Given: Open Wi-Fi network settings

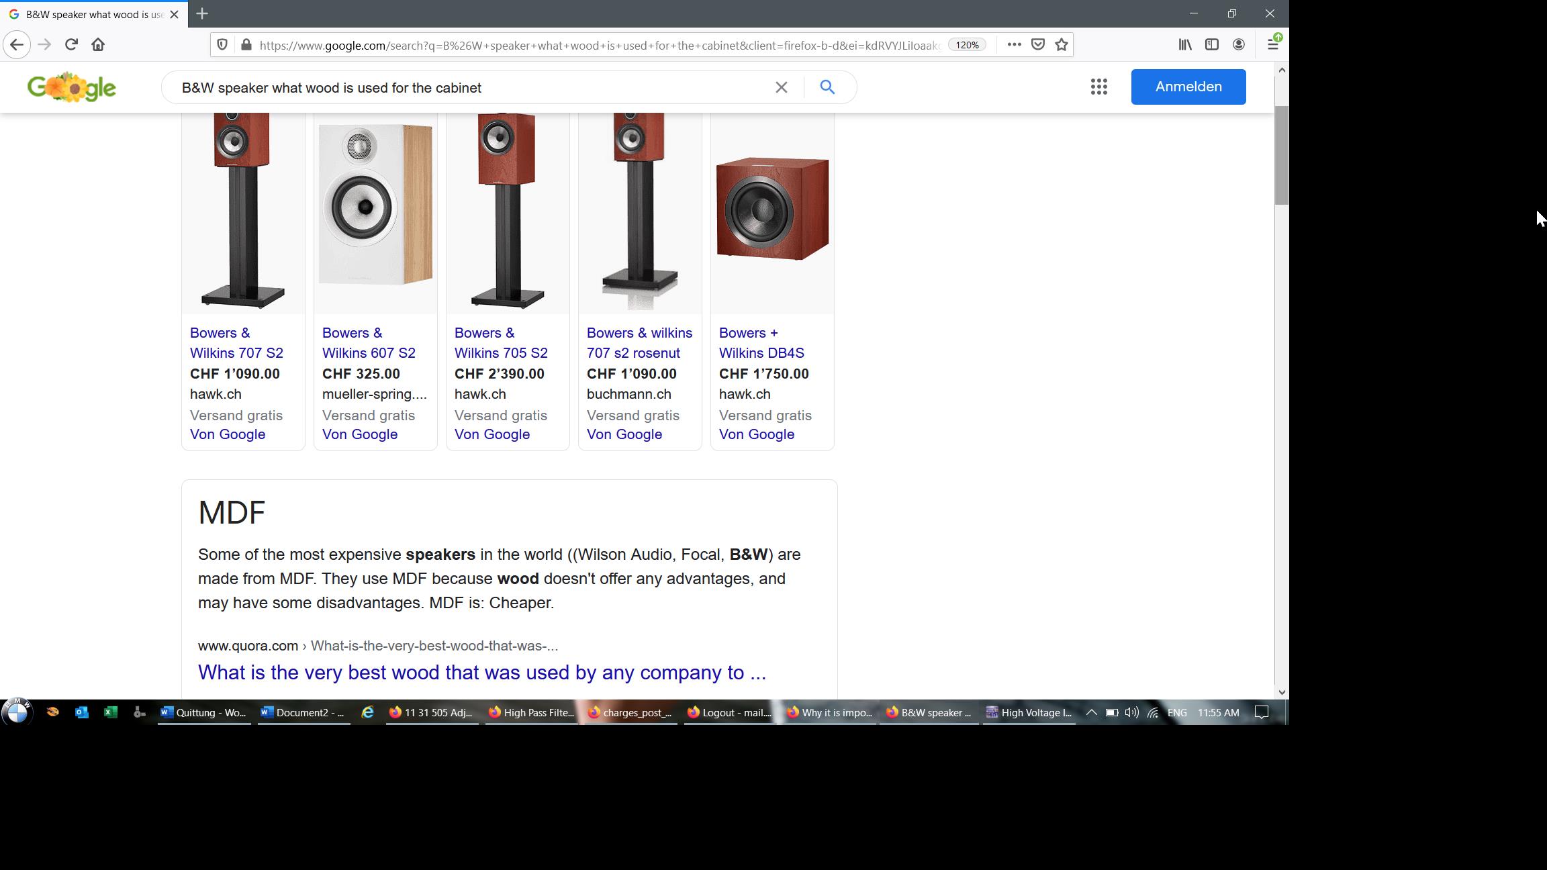Looking at the screenshot, I should pyautogui.click(x=1153, y=712).
